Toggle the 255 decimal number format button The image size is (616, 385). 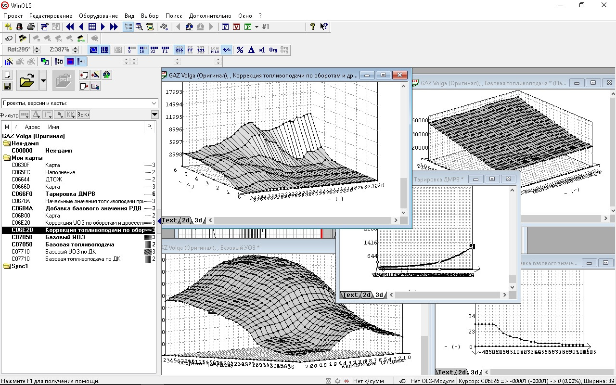point(179,50)
